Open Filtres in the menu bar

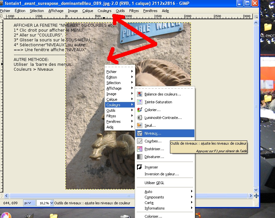point(134,11)
